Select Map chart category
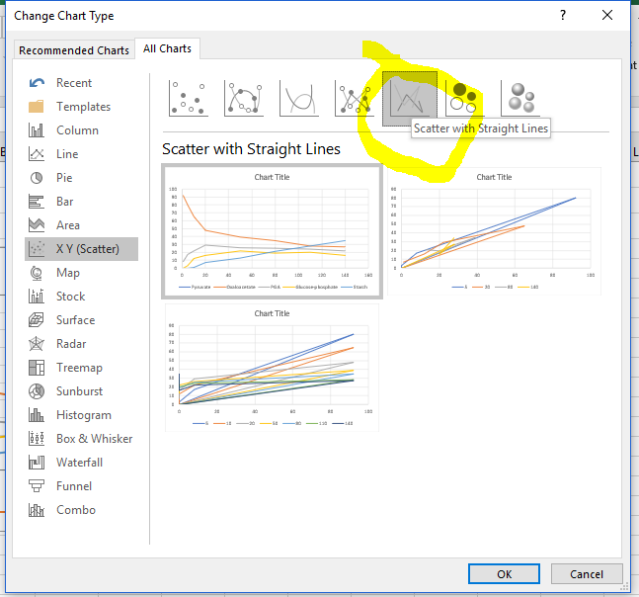 pos(82,273)
